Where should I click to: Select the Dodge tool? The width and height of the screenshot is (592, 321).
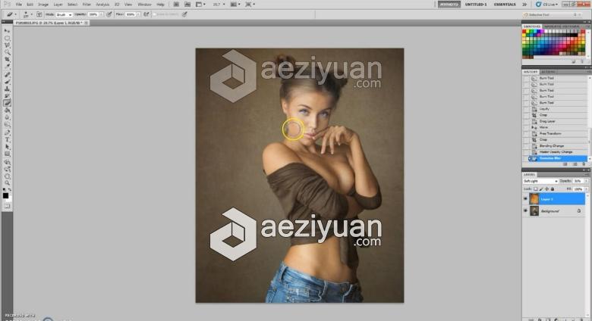tap(7, 125)
